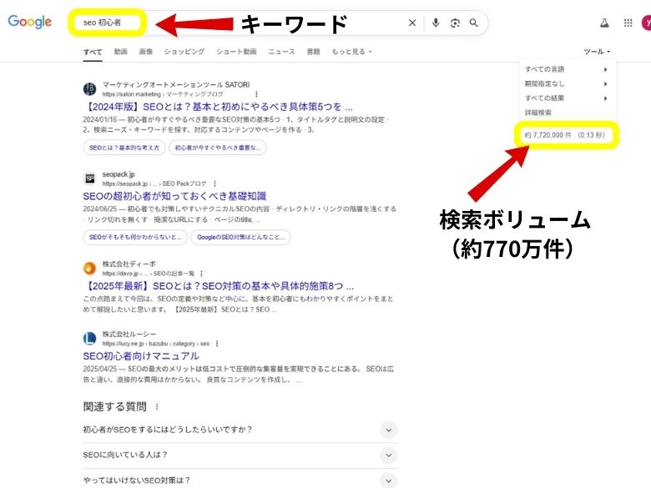Click the 株式会社ディーボ site name
The image size is (651, 488).
click(x=129, y=264)
